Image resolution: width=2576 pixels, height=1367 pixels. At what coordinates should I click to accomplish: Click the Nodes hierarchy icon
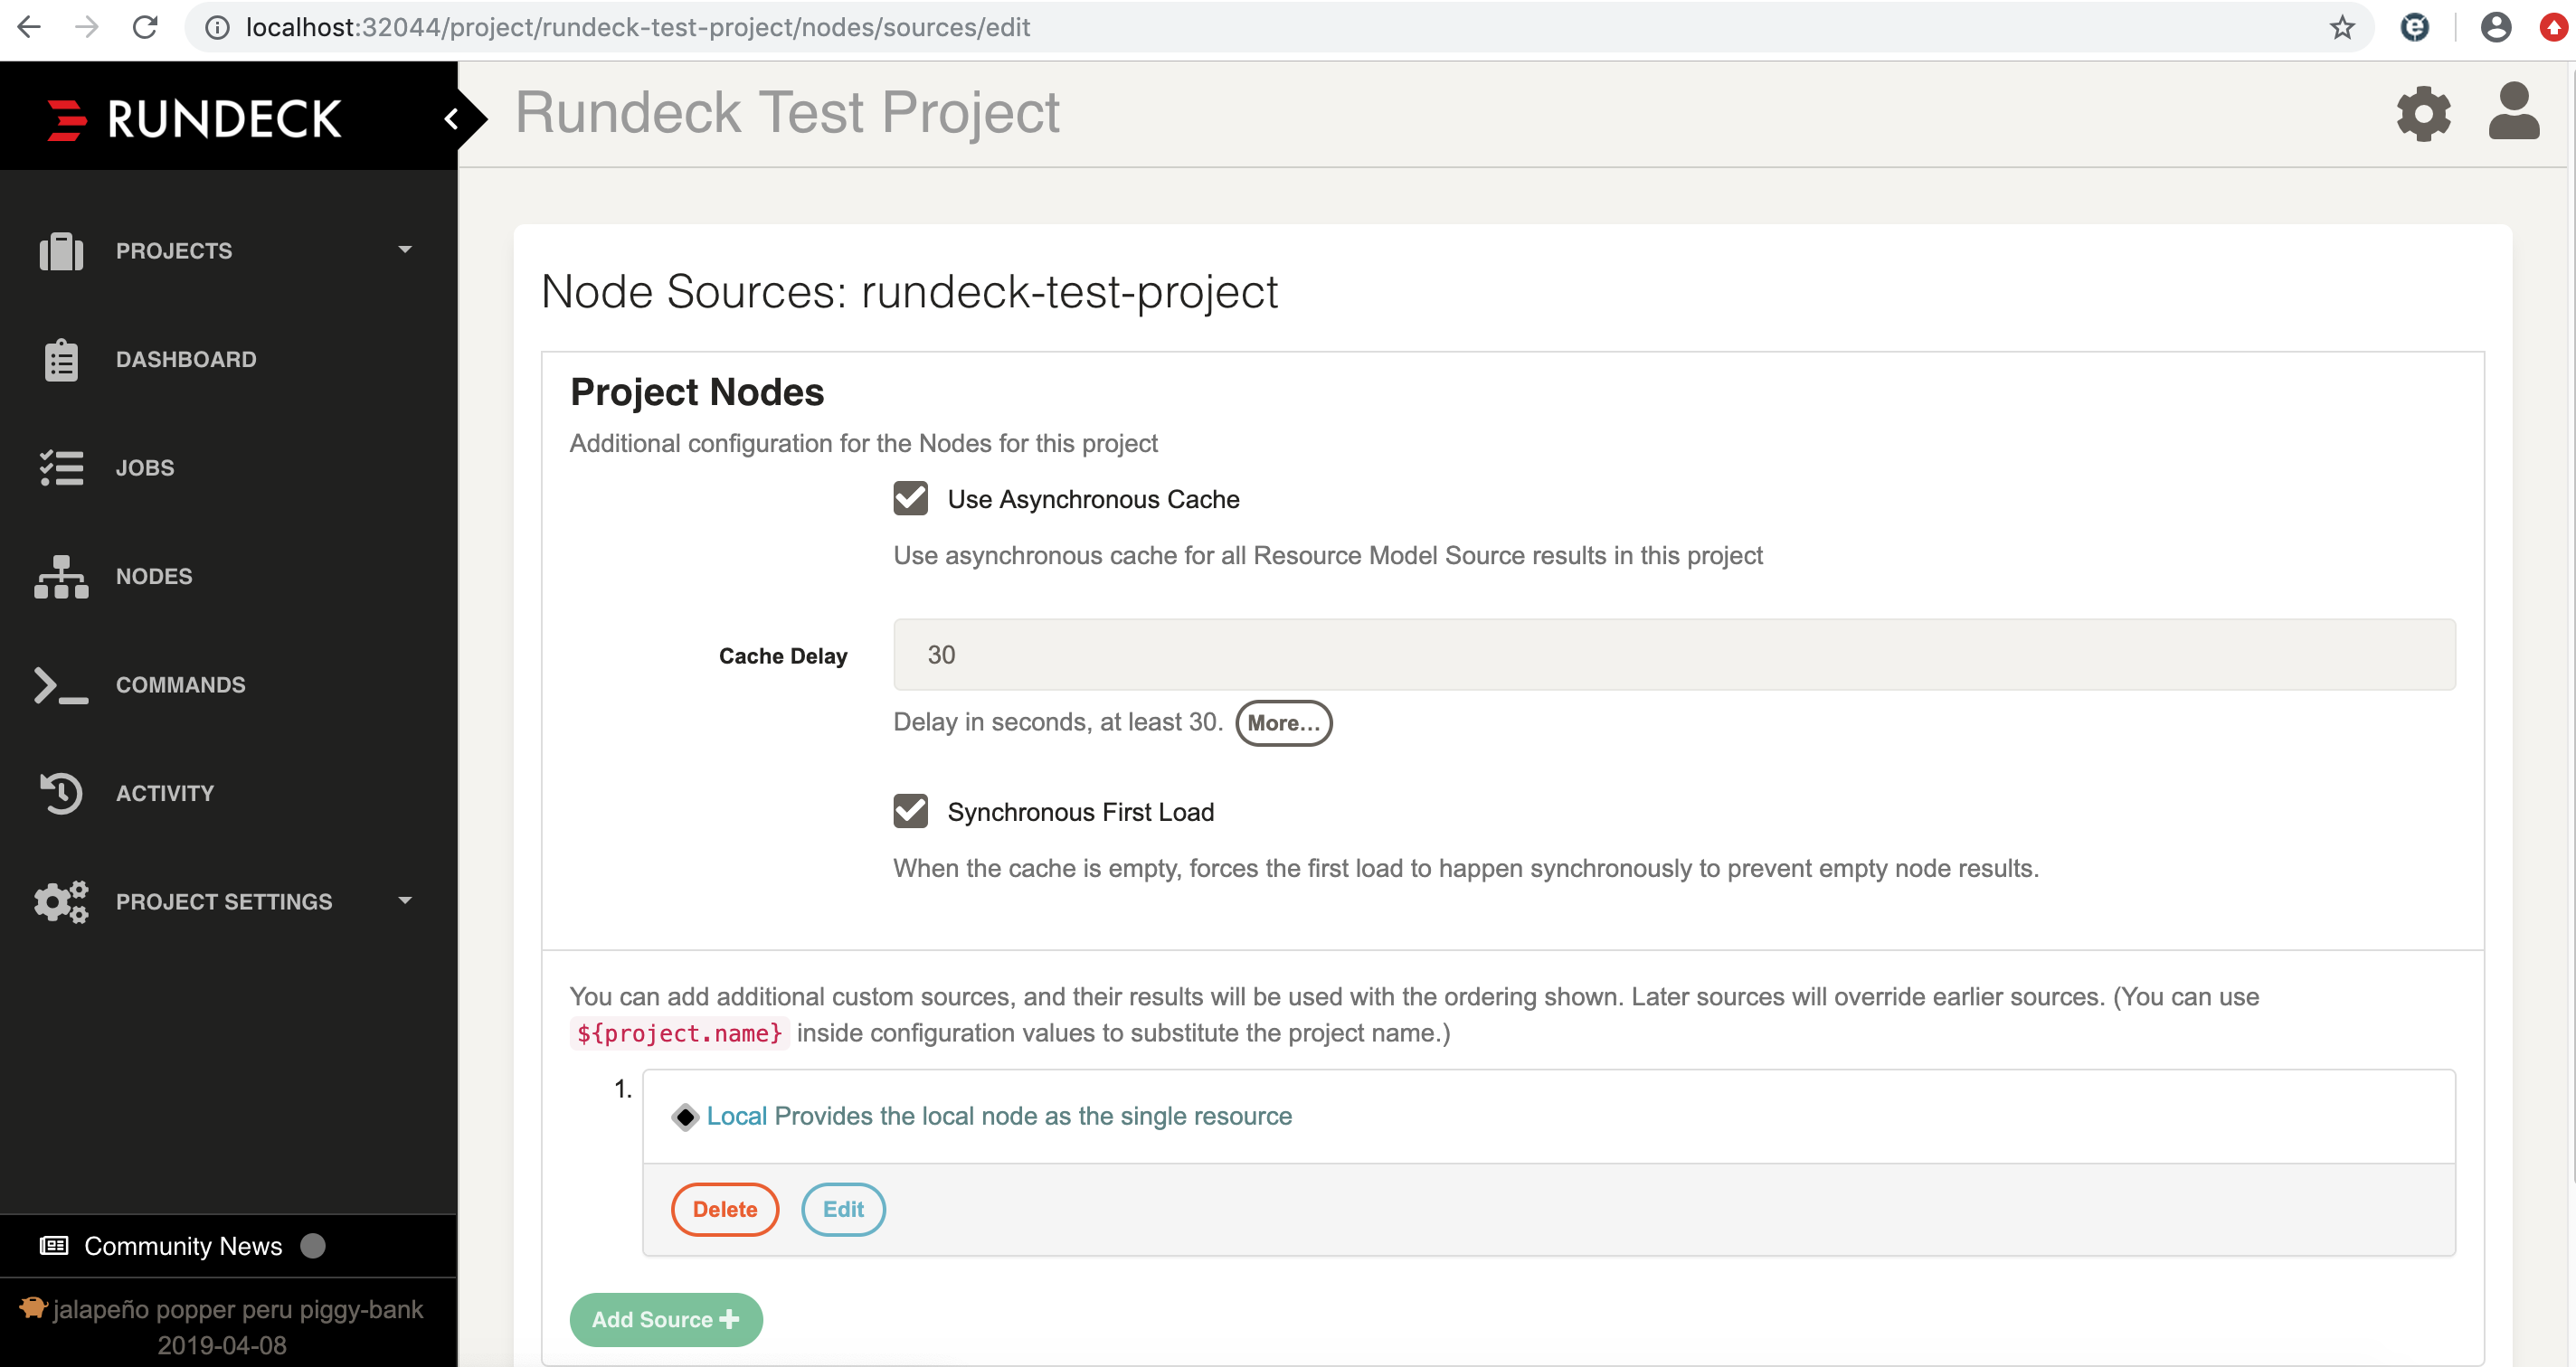point(60,576)
